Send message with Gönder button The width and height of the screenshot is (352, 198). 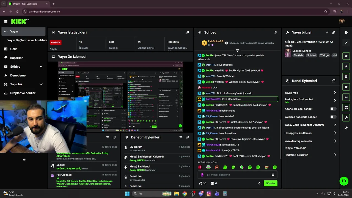click(271, 183)
